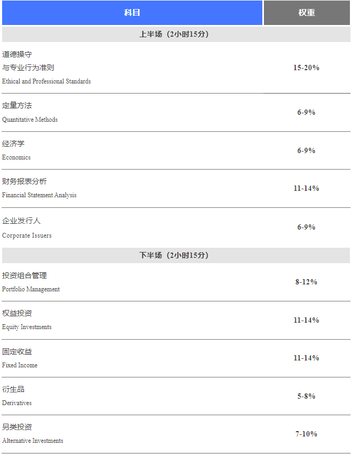Click the 7-10% weight for Alternative Investments
This screenshot has width=351, height=454.
coord(306,434)
